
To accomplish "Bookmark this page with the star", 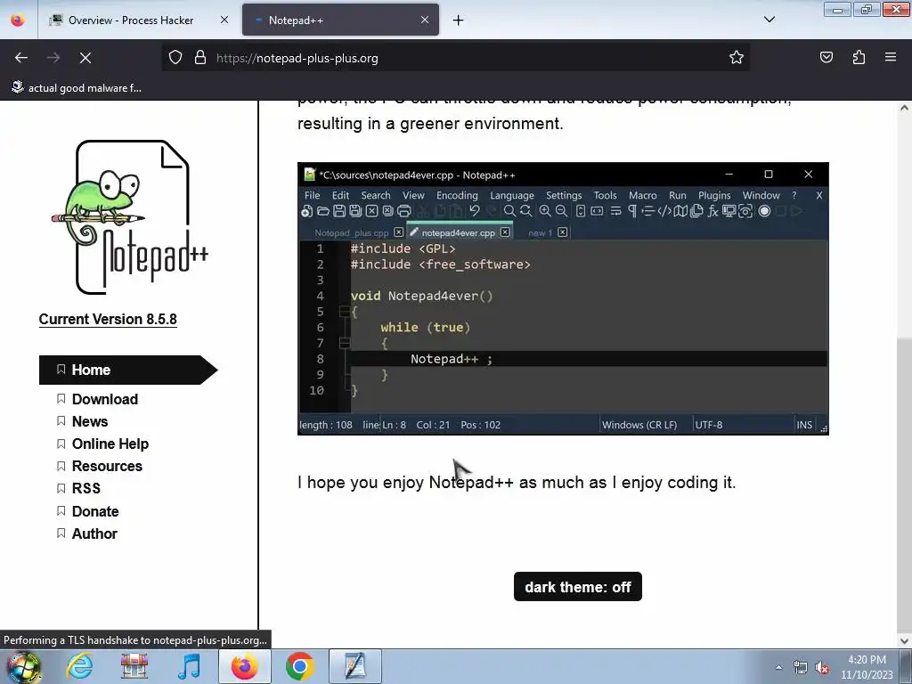I will [737, 58].
